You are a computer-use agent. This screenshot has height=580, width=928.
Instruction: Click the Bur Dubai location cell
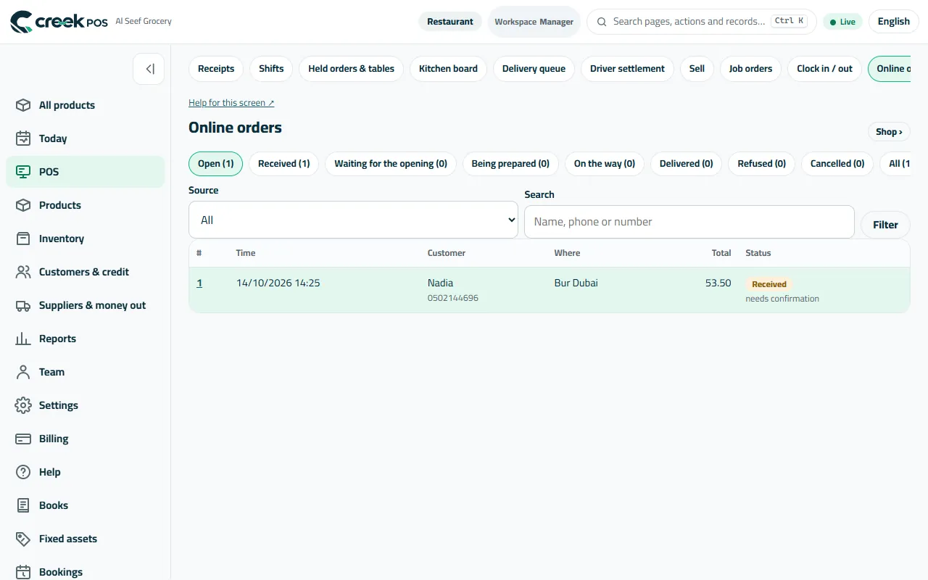click(576, 283)
